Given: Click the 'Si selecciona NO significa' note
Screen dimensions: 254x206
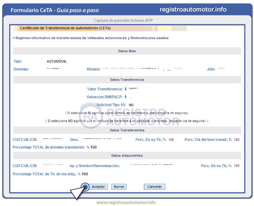Looking at the screenshot, I should point(127,121).
